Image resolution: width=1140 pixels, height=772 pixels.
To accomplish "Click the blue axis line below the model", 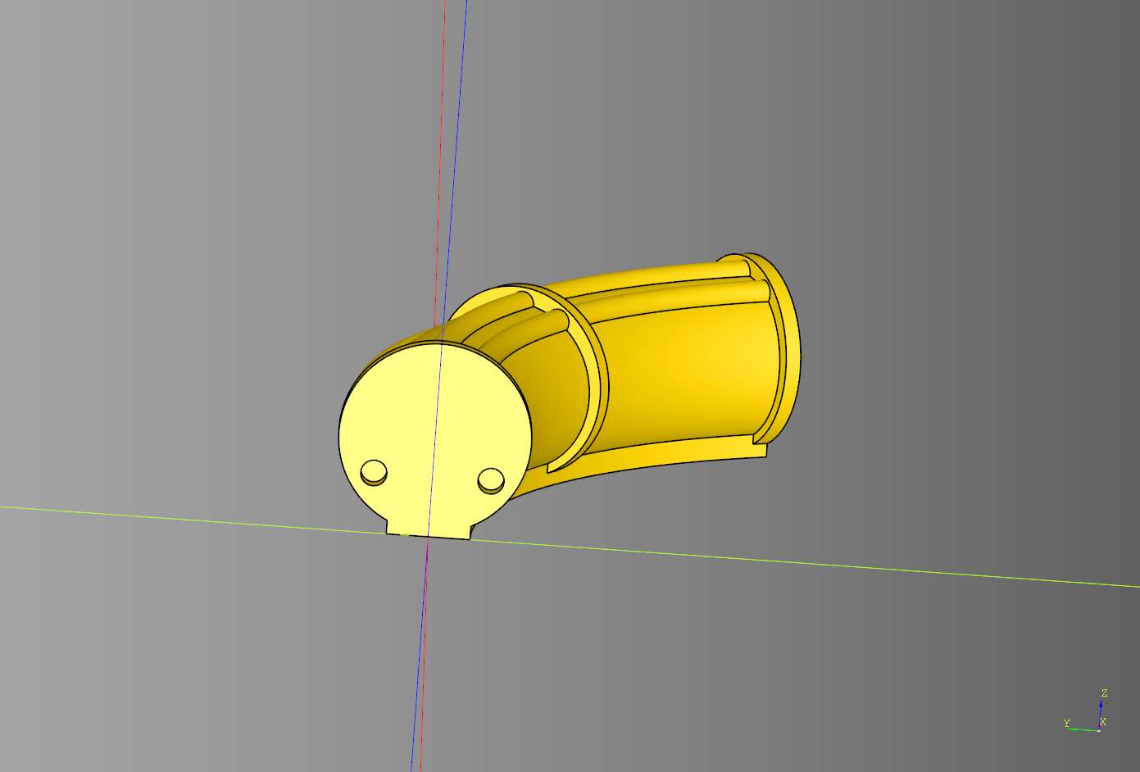I will coord(419,656).
